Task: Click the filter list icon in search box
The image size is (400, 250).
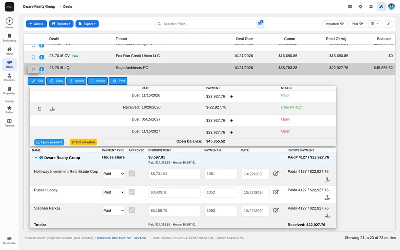Action: tap(260, 23)
